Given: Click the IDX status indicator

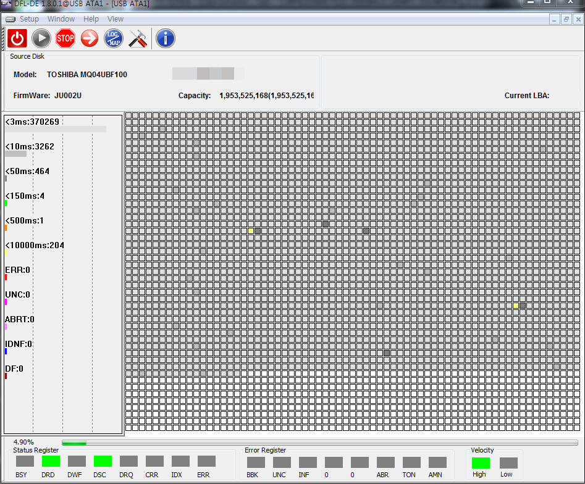Looking at the screenshot, I should [x=180, y=461].
